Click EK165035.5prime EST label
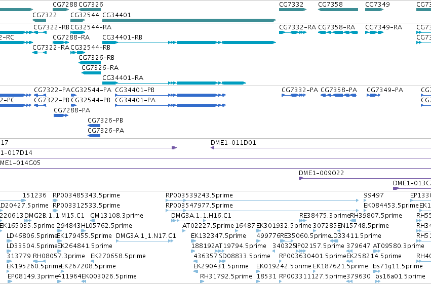 pos(27,226)
